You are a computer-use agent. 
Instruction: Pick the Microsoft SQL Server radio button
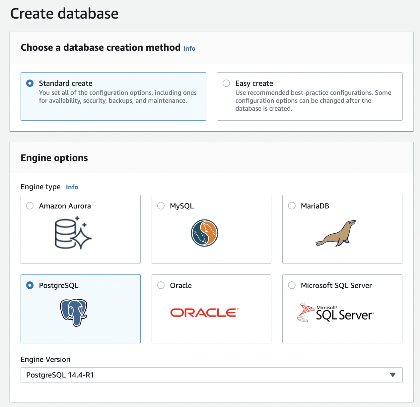pos(292,285)
